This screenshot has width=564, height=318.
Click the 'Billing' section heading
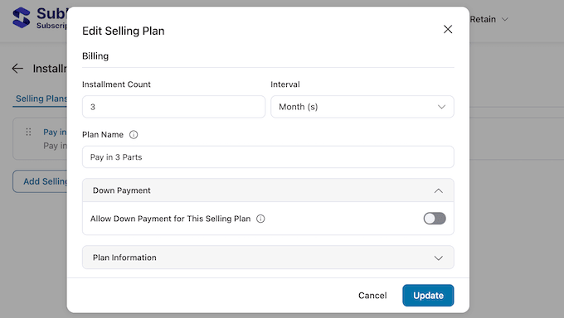(x=95, y=56)
